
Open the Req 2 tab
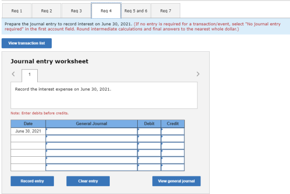(47, 11)
